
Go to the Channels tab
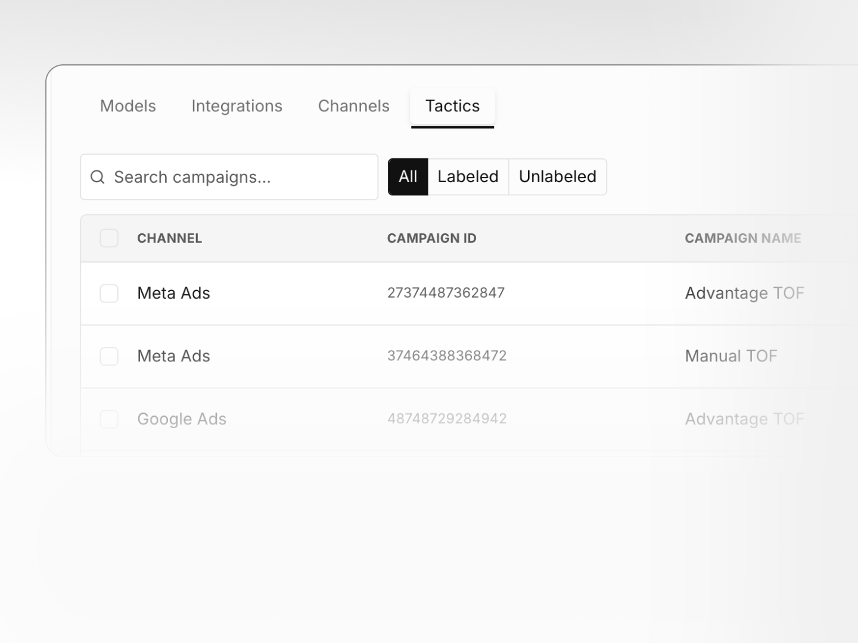[x=353, y=106]
